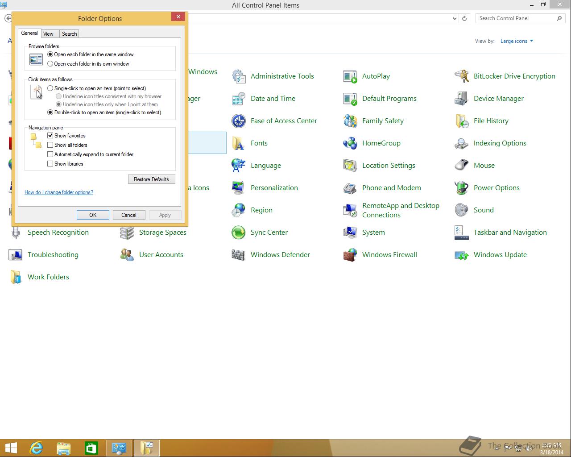Screen dimensions: 571x457
Task: Click Cancel in Folder Options
Action: [129, 215]
